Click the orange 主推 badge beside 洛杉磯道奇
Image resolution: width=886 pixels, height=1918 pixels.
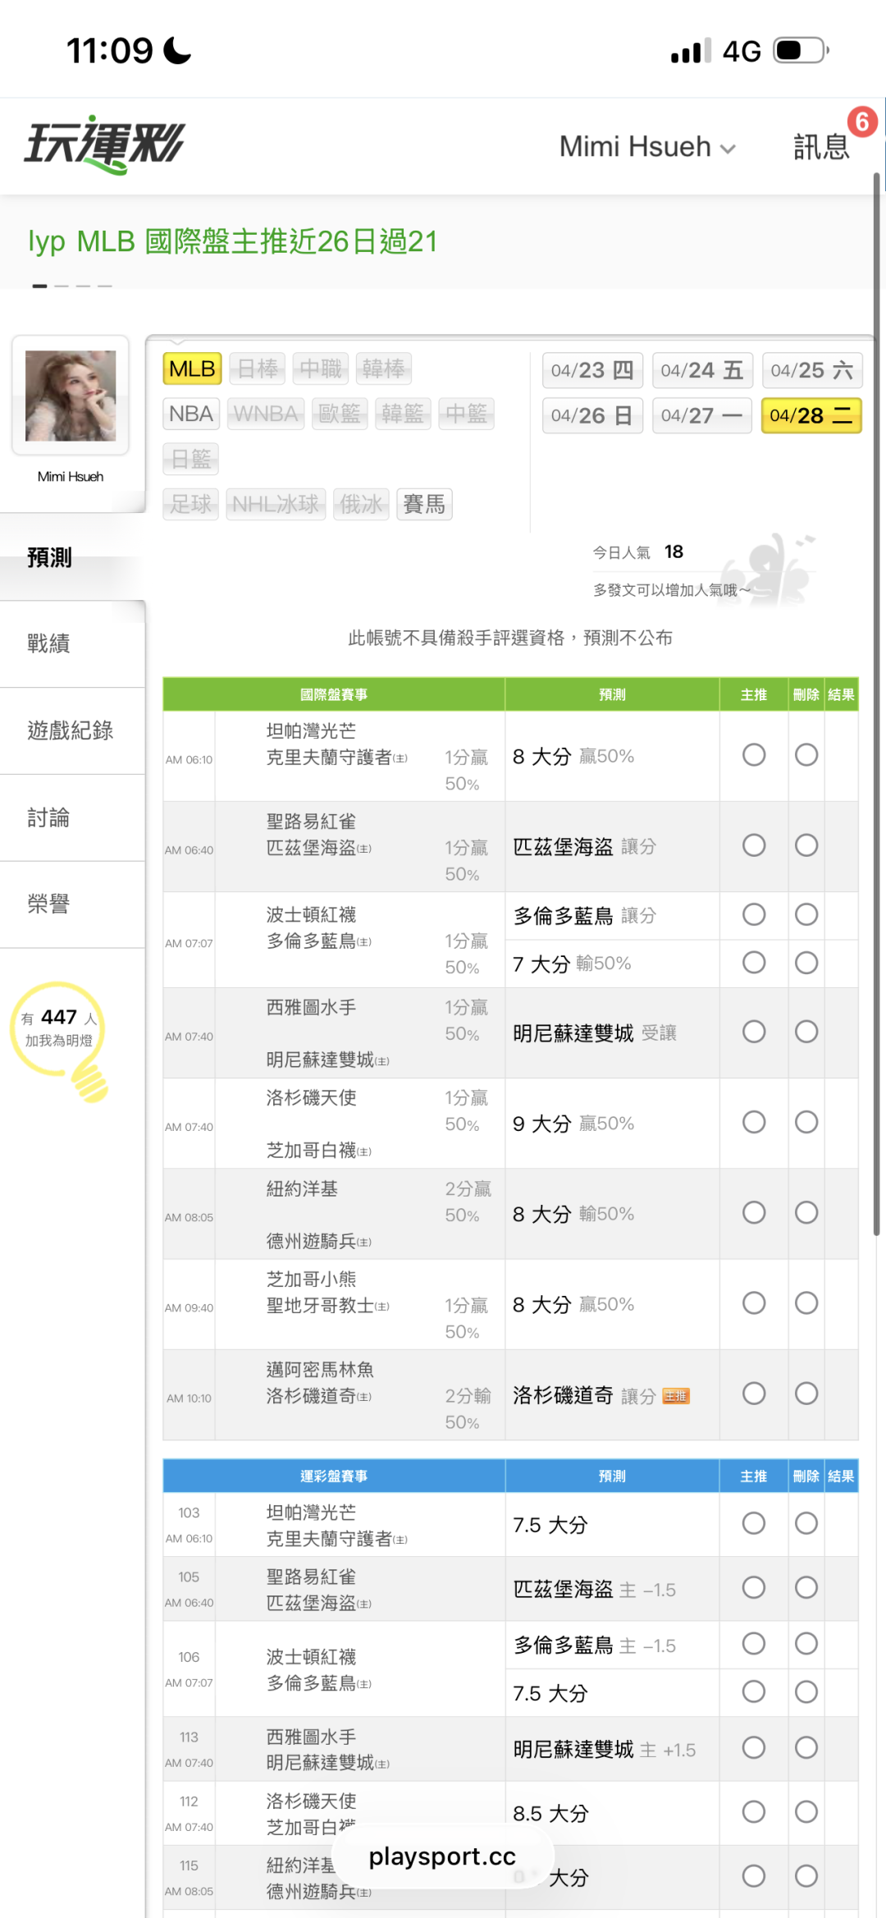(x=676, y=1396)
